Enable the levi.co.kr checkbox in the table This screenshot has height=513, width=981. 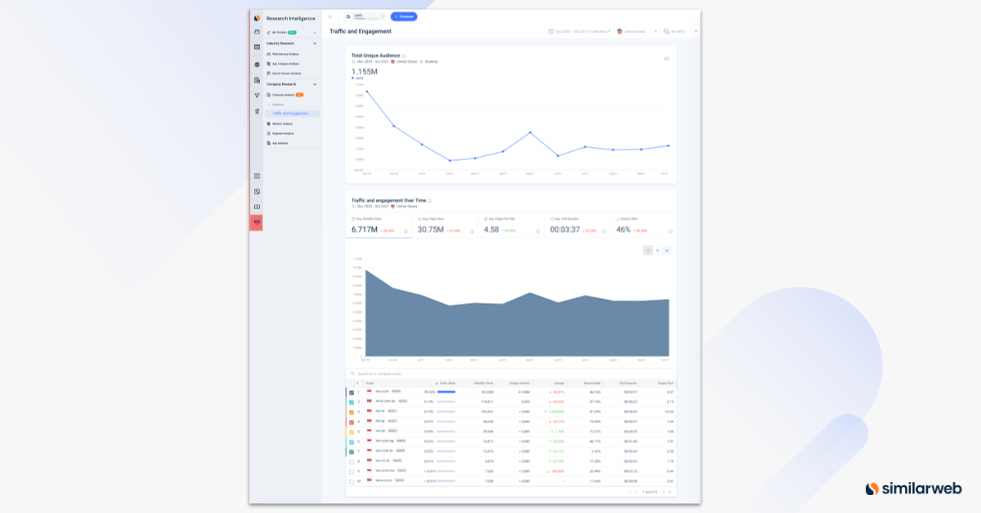coord(352,462)
